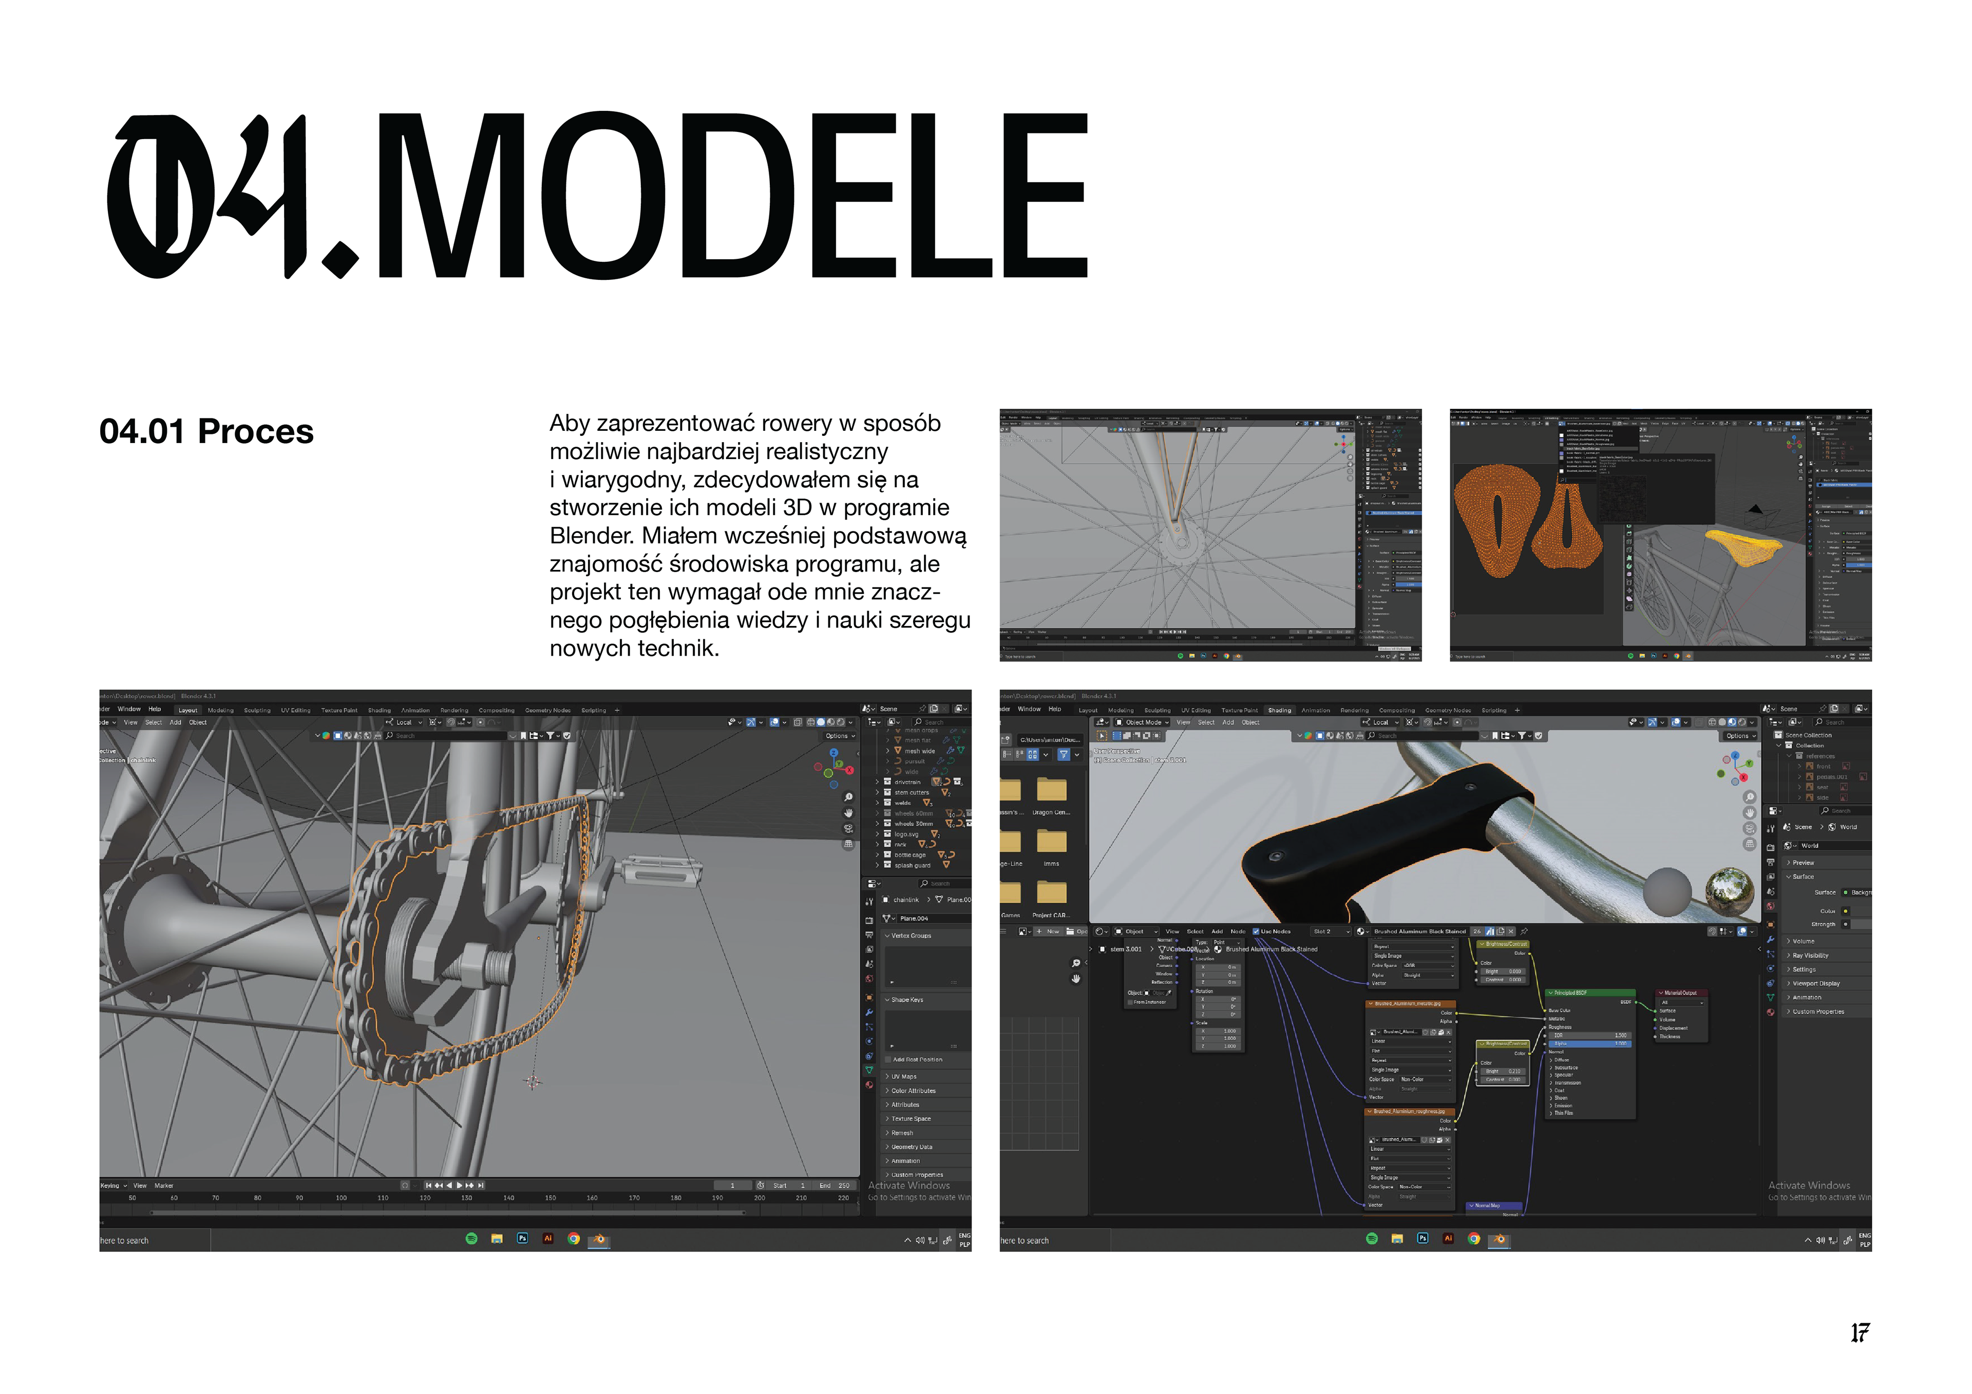Expand the UV Maps panel
The image size is (1972, 1394).
point(903,1076)
